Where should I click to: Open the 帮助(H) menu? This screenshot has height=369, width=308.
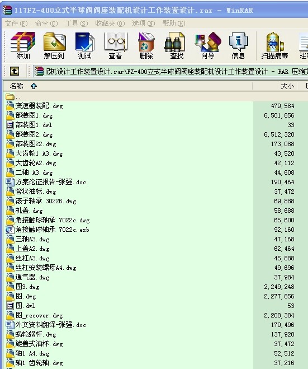coord(174,24)
